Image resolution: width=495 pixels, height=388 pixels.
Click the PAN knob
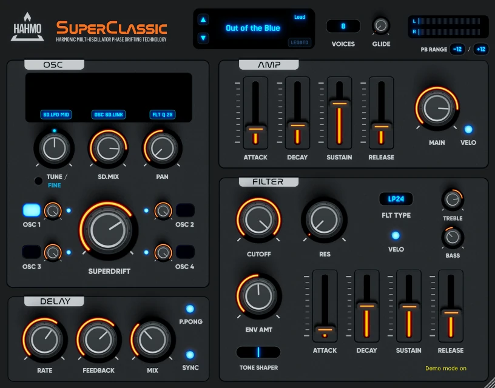(162, 149)
